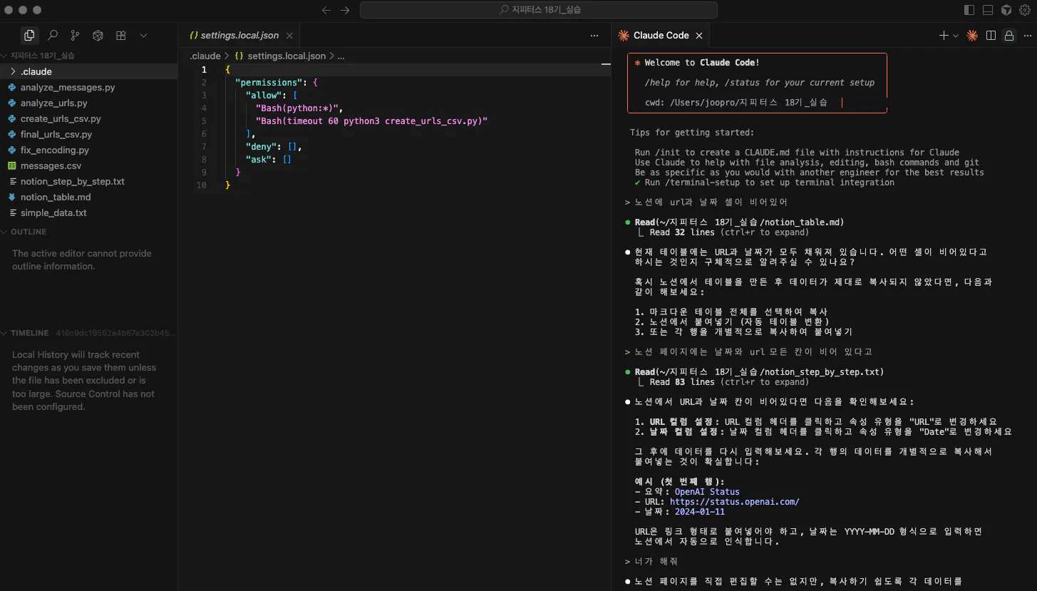The width and height of the screenshot is (1037, 591).
Task: Open editor more actions ellipsis
Action: [594, 35]
